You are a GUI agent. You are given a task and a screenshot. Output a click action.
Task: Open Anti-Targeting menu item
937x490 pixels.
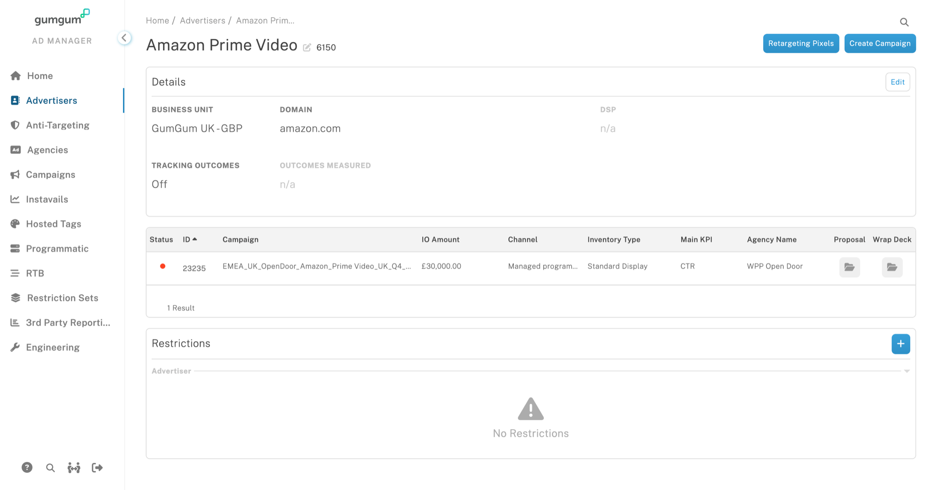tap(58, 125)
